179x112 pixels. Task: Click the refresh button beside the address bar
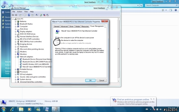(x=141, y=5)
